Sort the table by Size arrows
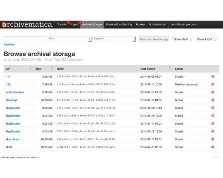The height and width of the screenshot is (178, 223). click(x=51, y=68)
